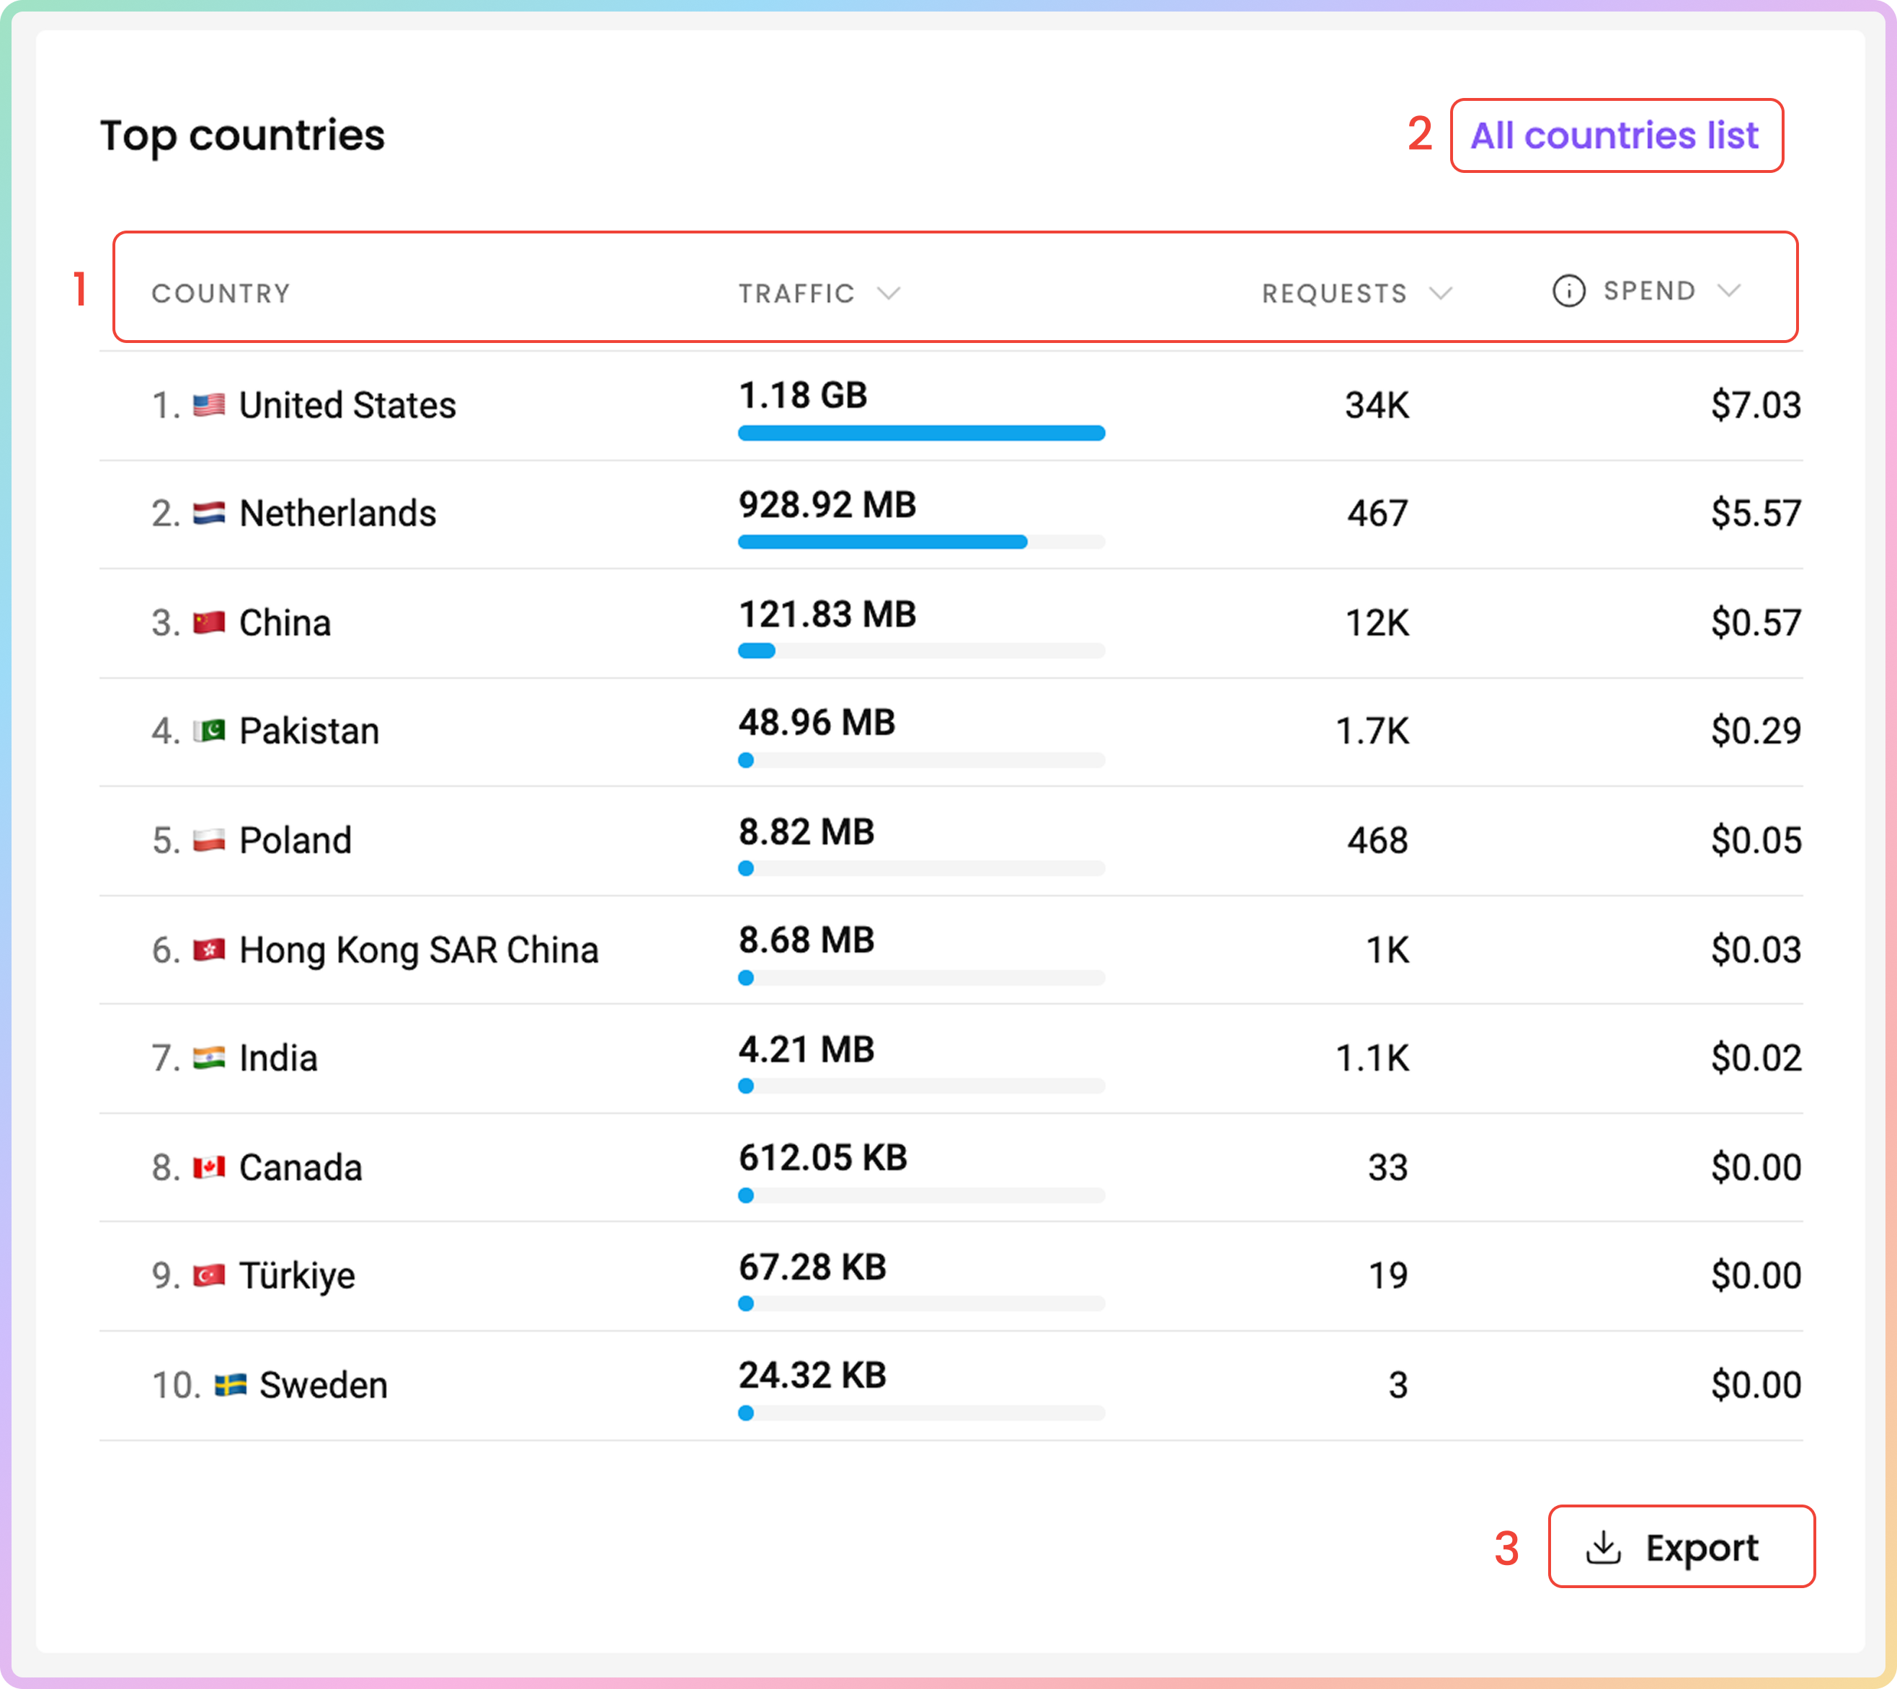Expand the Traffic sort chevron
The image size is (1897, 1689).
[x=888, y=294]
